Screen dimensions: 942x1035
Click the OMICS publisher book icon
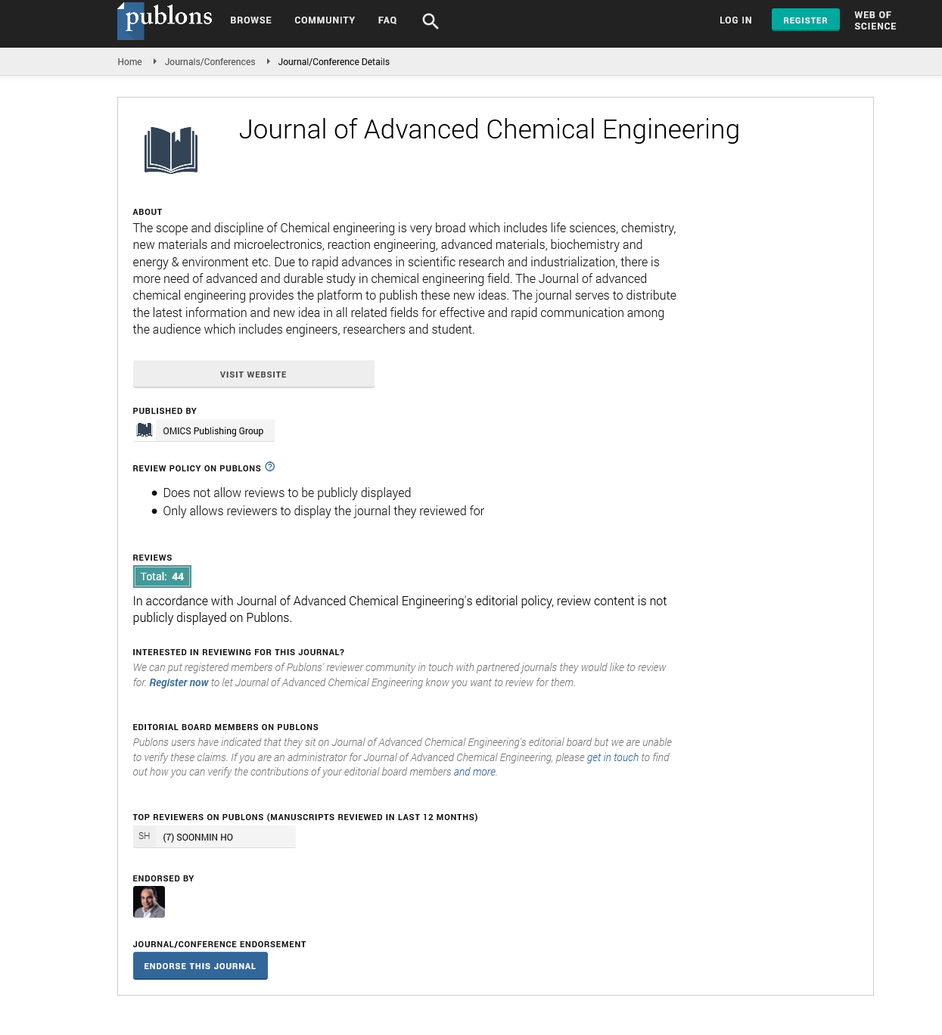[x=145, y=430]
